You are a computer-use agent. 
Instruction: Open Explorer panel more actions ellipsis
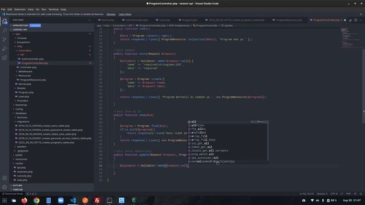click(x=90, y=20)
